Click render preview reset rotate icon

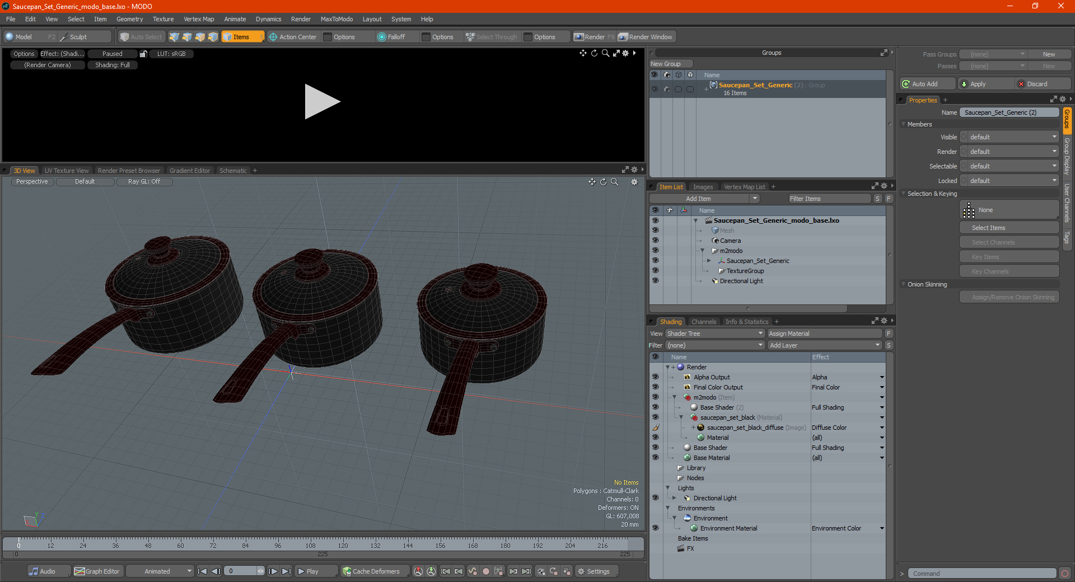click(x=594, y=53)
